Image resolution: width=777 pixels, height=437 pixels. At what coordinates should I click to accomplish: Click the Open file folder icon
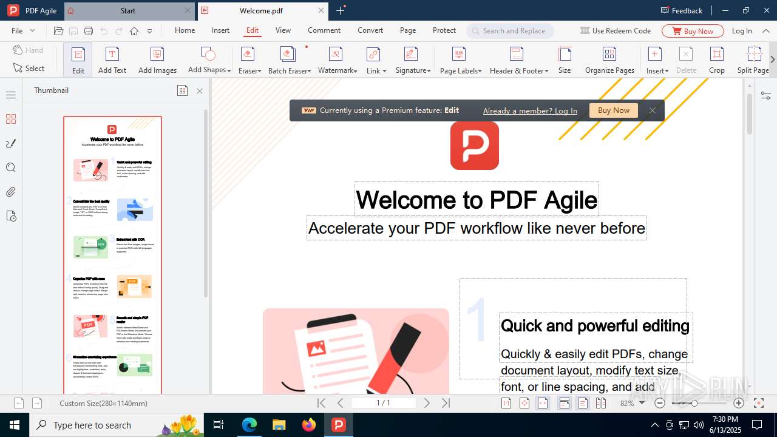click(x=58, y=31)
